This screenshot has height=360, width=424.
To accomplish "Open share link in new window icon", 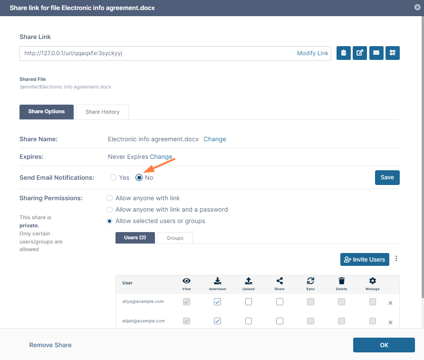I will point(360,53).
